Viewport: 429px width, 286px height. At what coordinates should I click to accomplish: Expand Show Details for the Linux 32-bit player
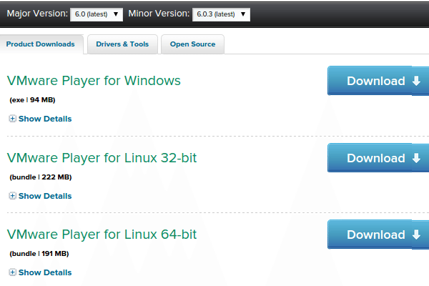[x=44, y=196]
